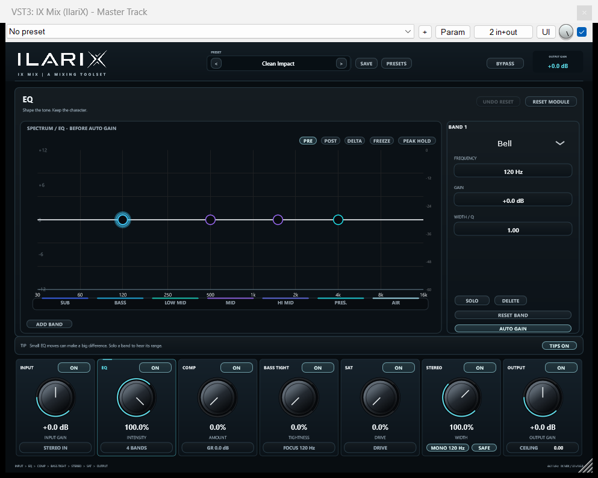The width and height of the screenshot is (598, 478).
Task: Go to previous preset with left arrow
Action: (216, 64)
